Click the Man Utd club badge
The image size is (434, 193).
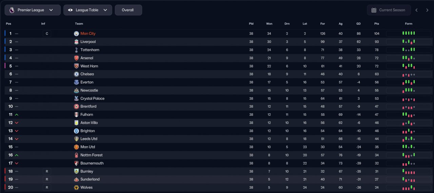pyautogui.click(x=76, y=147)
